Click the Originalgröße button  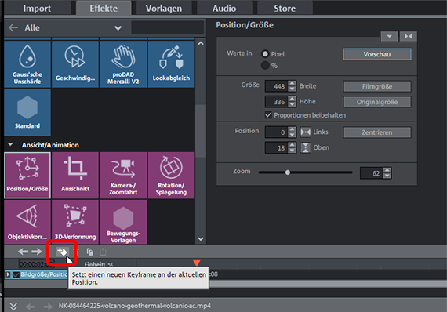(377, 102)
